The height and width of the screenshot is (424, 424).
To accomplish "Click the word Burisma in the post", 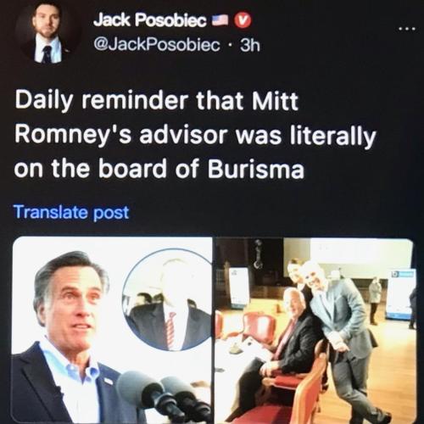I will click(256, 169).
